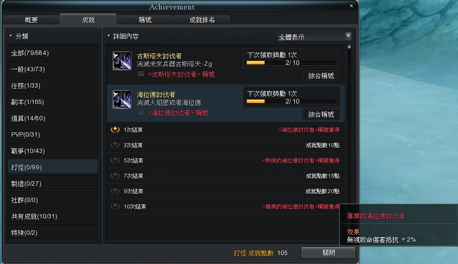Click the gray medal beside 7次結束

pos(115,175)
